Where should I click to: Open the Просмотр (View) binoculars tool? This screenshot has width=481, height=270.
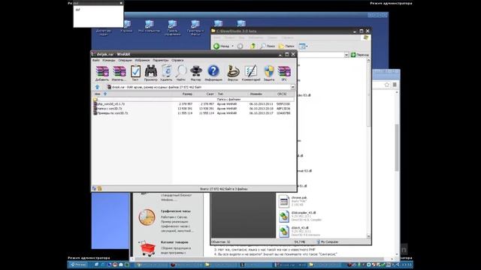pos(150,73)
